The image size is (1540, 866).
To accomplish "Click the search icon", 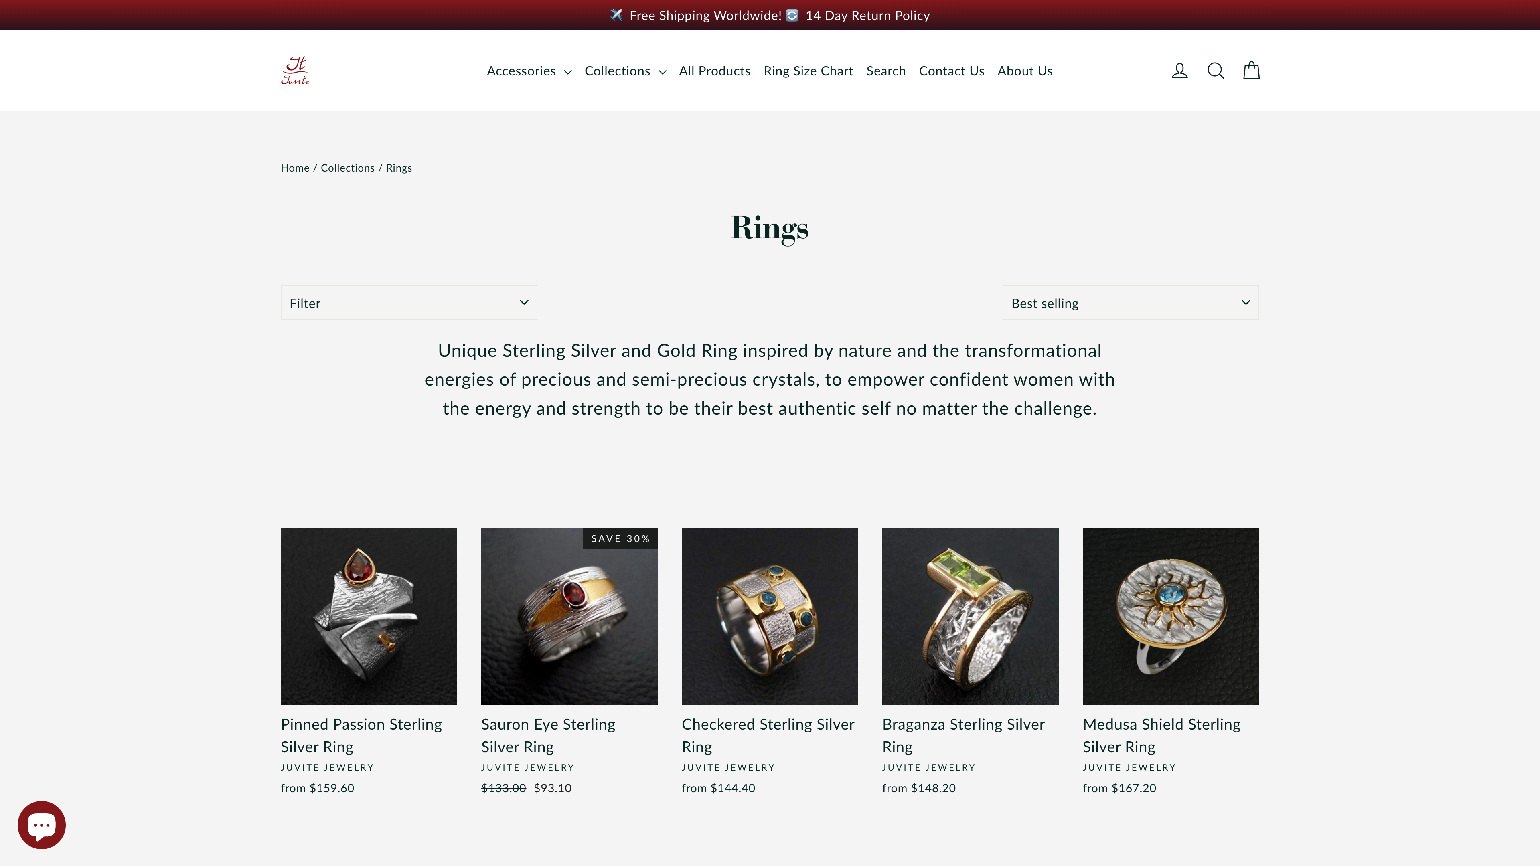I will click(x=1215, y=70).
